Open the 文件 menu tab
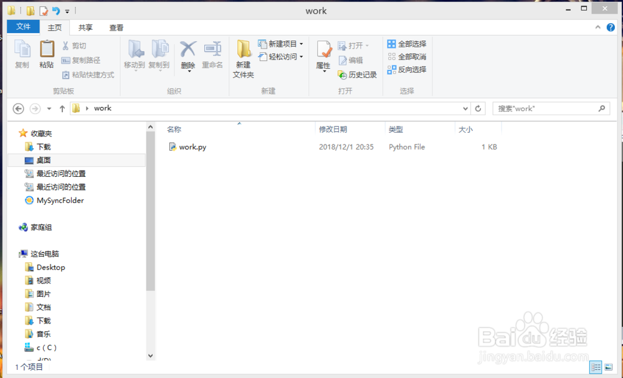 click(23, 27)
